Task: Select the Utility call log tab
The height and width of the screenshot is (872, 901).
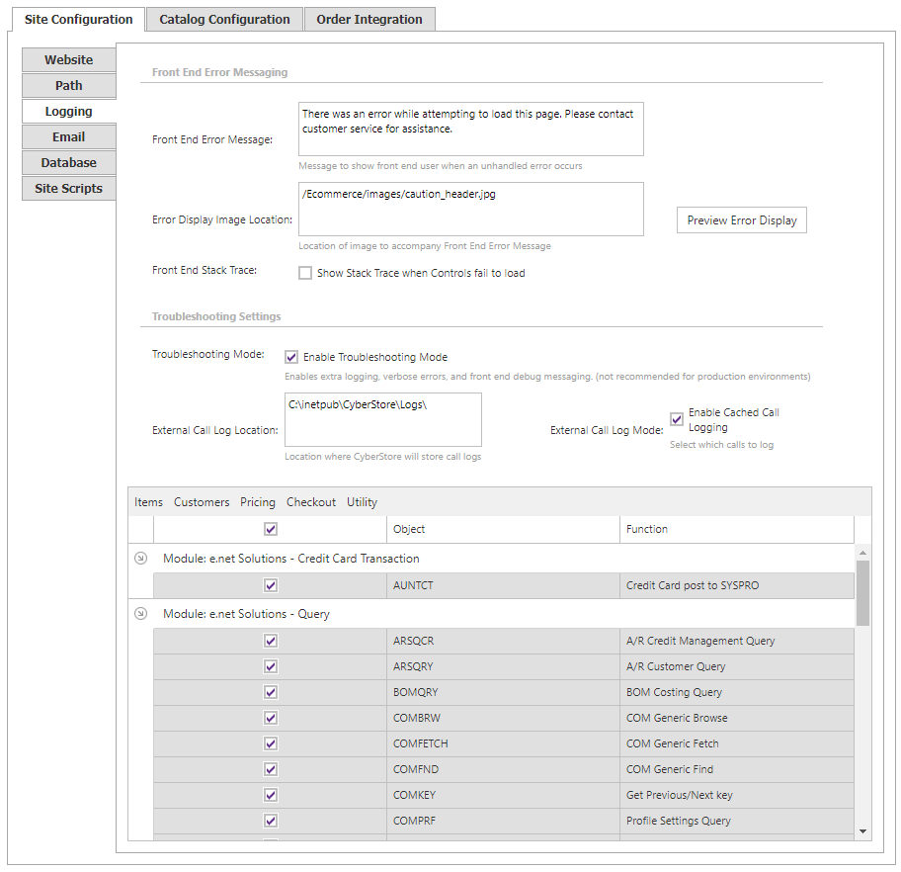Action: click(362, 502)
